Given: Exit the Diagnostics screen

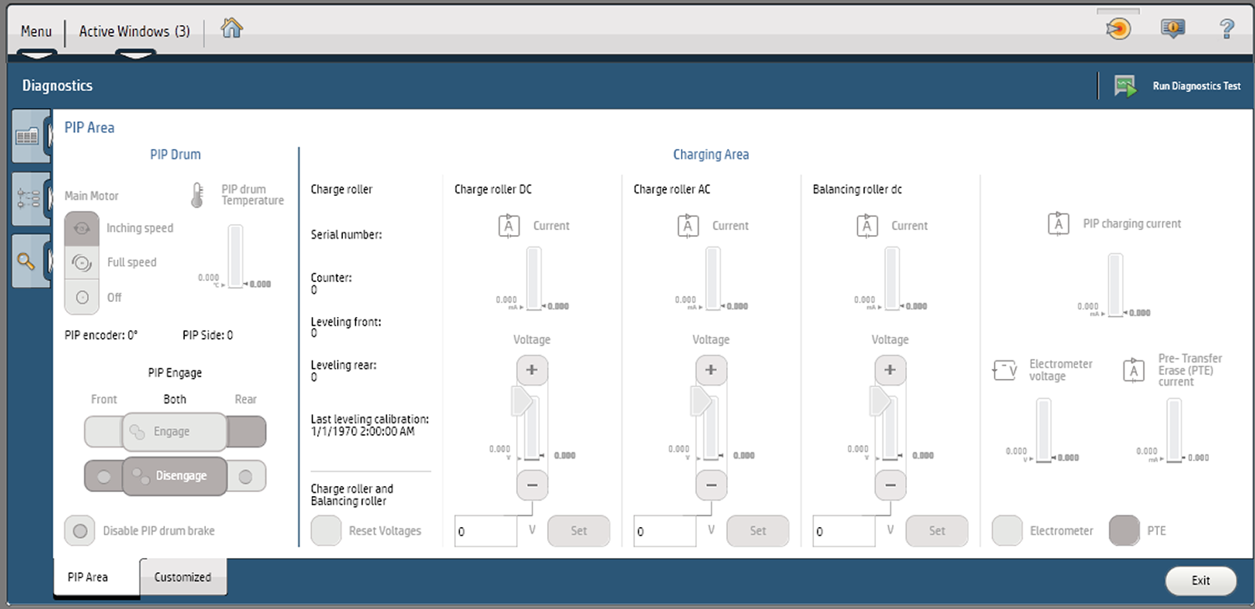Looking at the screenshot, I should (x=1201, y=580).
